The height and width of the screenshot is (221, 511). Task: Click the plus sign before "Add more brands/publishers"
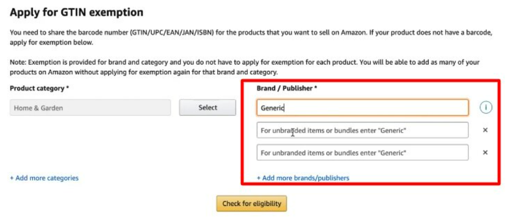(259, 178)
